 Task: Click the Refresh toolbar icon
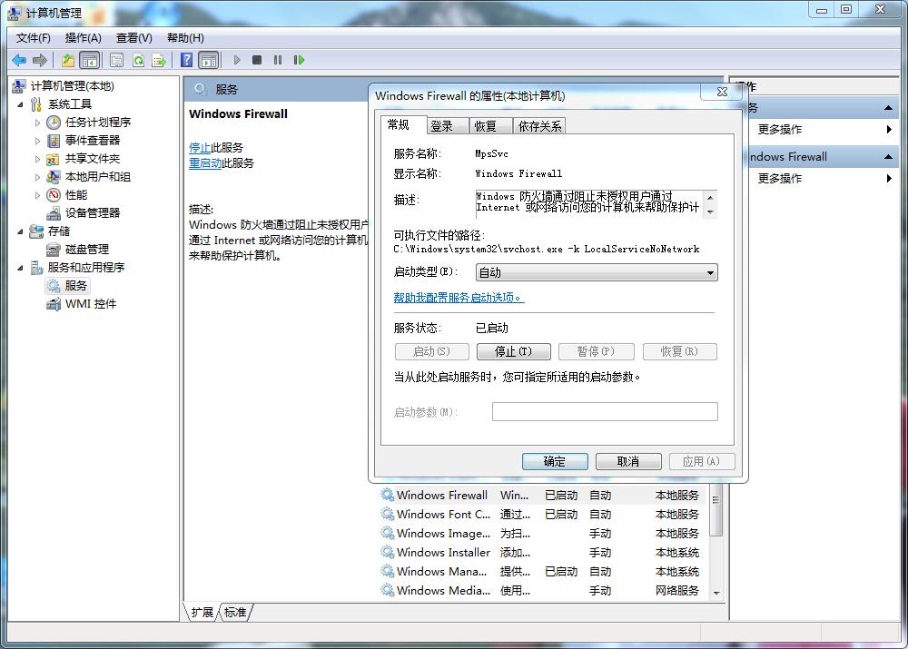(x=138, y=61)
